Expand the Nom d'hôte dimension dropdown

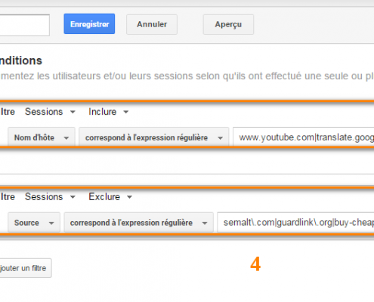(42, 137)
